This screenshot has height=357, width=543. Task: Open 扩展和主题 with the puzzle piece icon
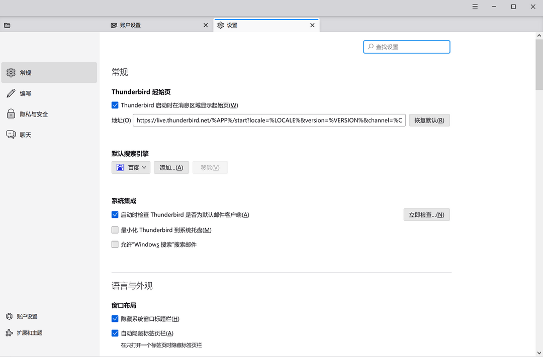pos(9,332)
